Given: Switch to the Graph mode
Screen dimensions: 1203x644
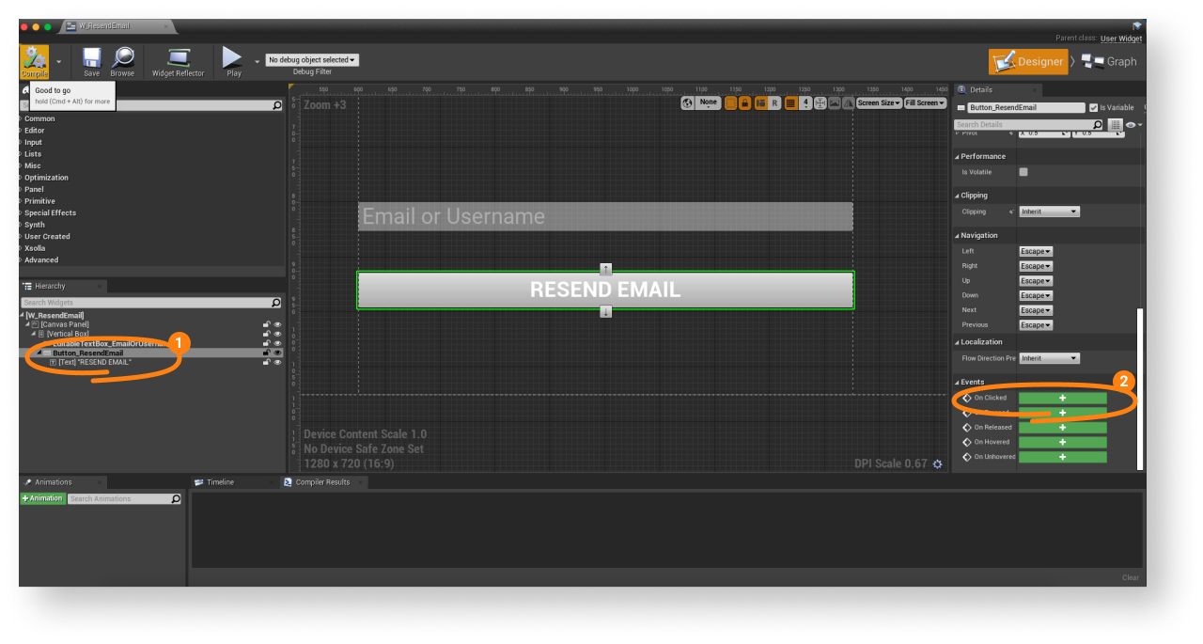Looking at the screenshot, I should pos(1110,62).
